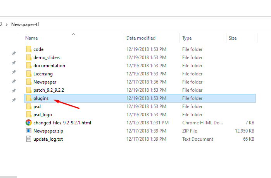Image resolution: width=271 pixels, height=178 pixels.
Task: Select the Newspaper folder icon
Action: click(x=29, y=82)
